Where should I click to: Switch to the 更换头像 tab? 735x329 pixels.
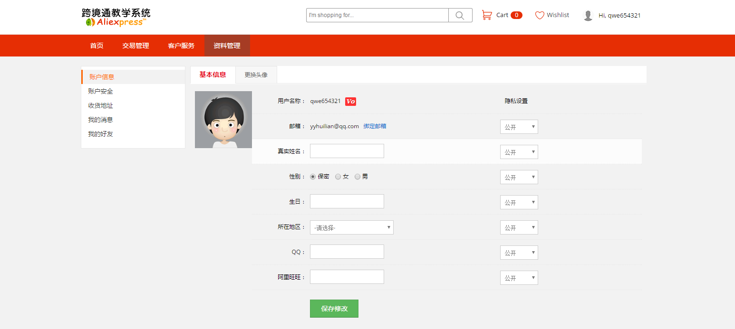pyautogui.click(x=256, y=75)
